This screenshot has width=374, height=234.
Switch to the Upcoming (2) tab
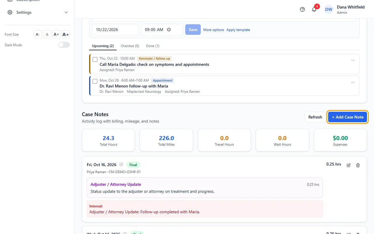coord(103,46)
